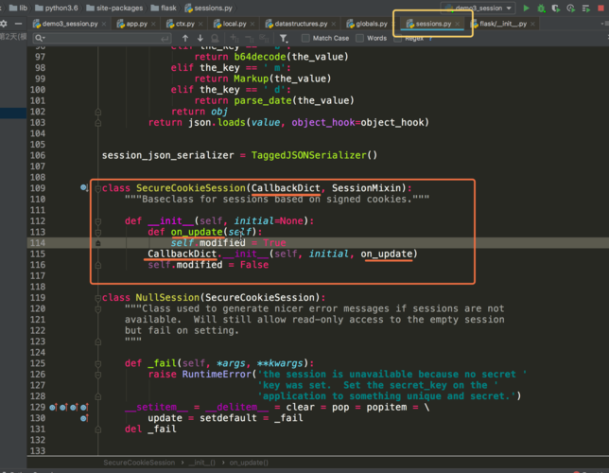Focus the find search input field

[x=102, y=38]
